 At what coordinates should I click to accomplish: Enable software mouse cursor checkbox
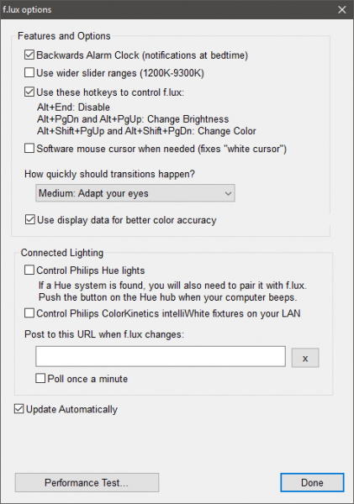coord(29,149)
